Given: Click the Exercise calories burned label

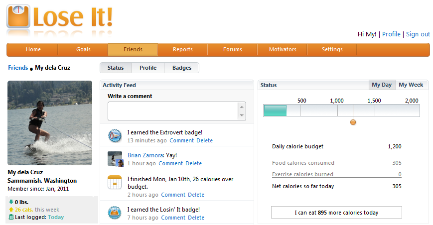Looking at the screenshot, I should [302, 174].
